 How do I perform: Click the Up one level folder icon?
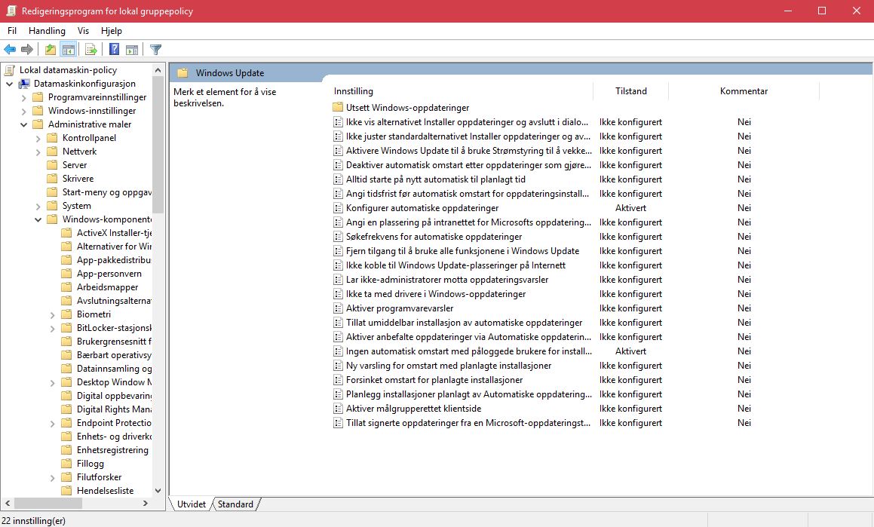pyautogui.click(x=51, y=50)
